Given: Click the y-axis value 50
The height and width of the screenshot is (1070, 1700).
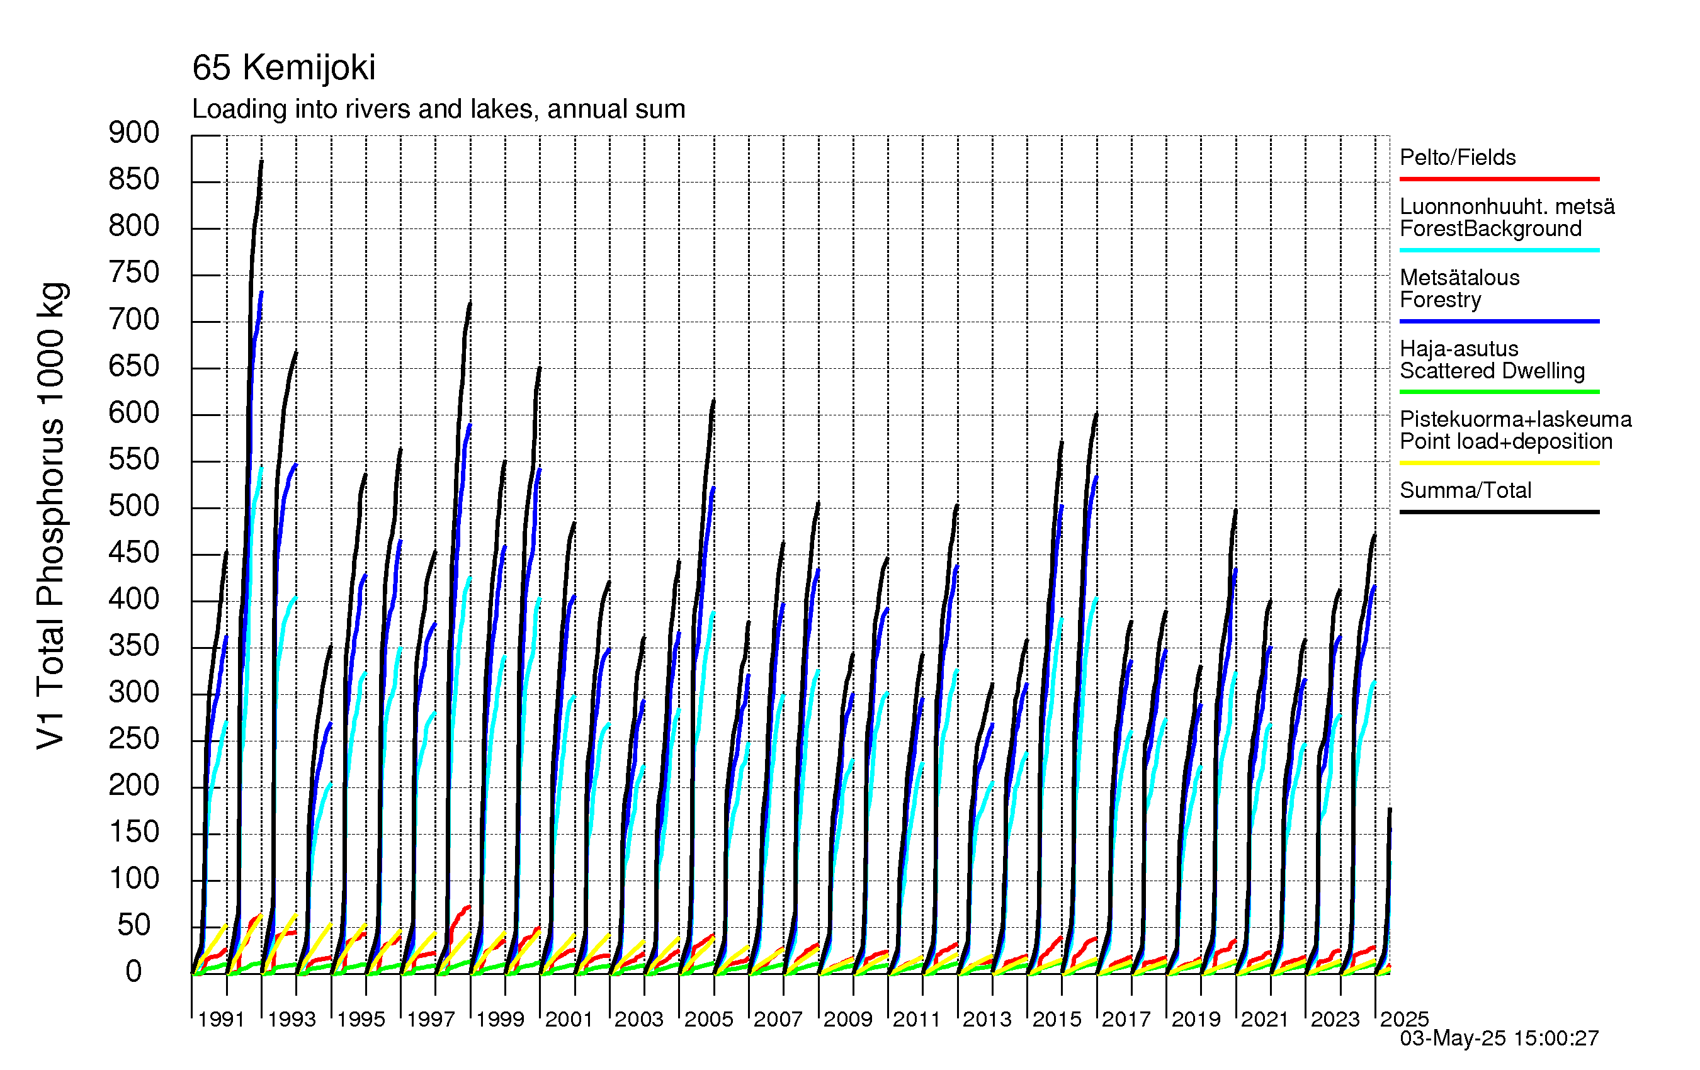Looking at the screenshot, I should (x=134, y=925).
